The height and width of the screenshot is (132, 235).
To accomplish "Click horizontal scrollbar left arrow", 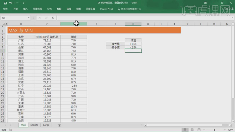I will [x=146, y=125].
